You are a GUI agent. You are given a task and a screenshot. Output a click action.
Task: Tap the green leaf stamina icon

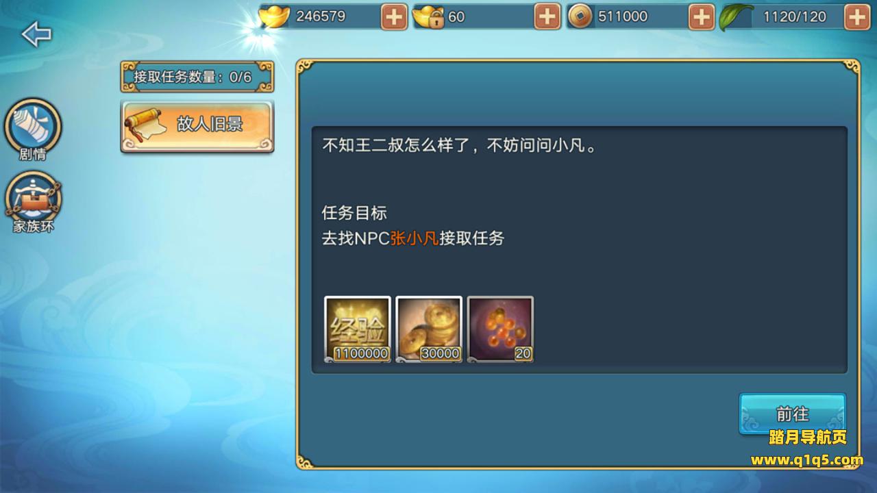pos(735,17)
